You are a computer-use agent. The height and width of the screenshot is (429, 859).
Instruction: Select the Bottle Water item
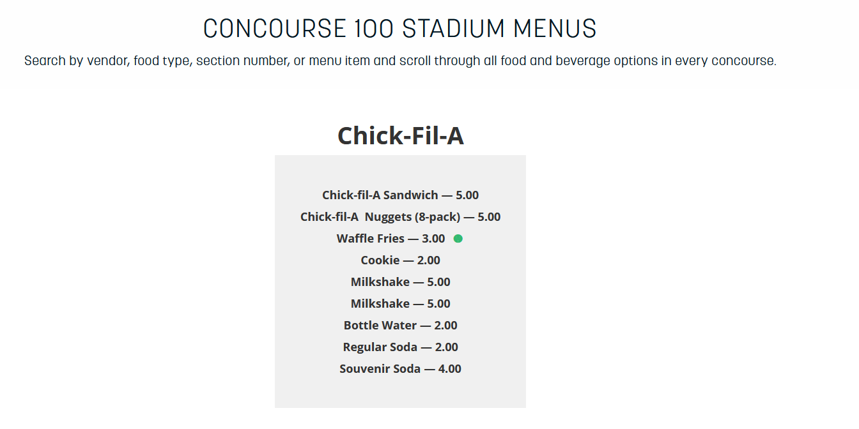pyautogui.click(x=400, y=326)
